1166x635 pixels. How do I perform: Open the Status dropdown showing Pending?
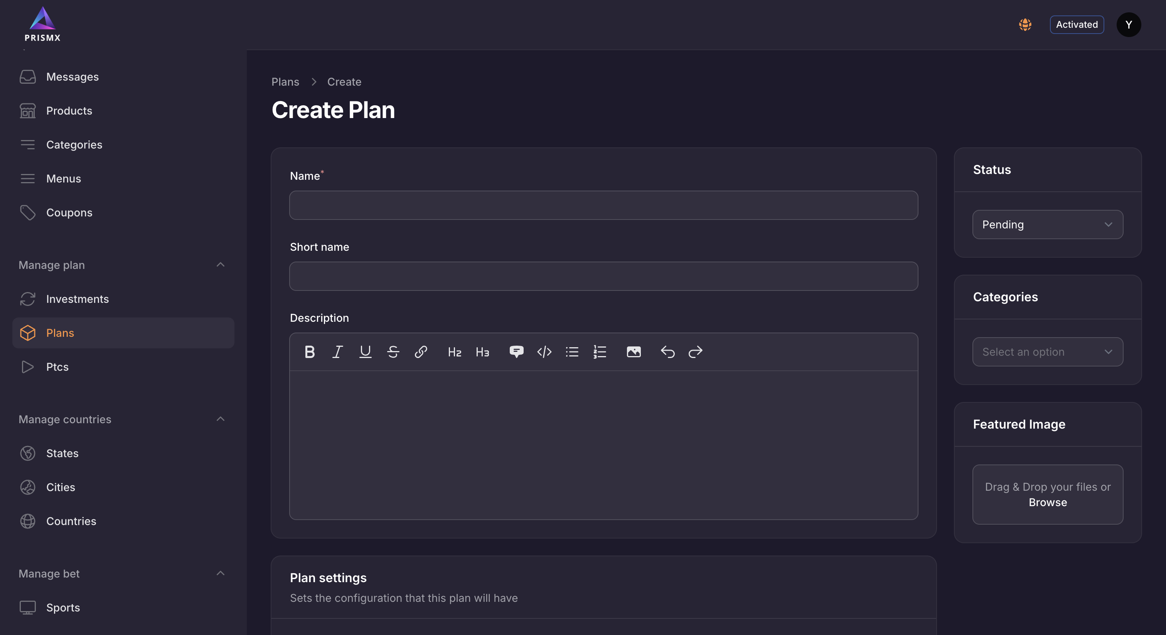point(1047,225)
